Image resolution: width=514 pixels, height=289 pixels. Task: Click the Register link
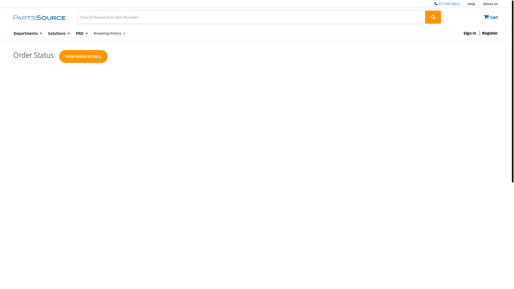click(x=490, y=33)
